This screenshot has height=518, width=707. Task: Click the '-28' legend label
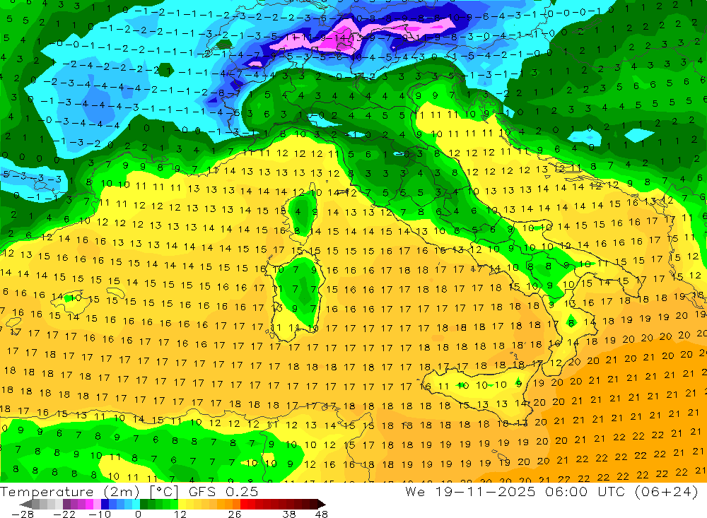(23, 514)
